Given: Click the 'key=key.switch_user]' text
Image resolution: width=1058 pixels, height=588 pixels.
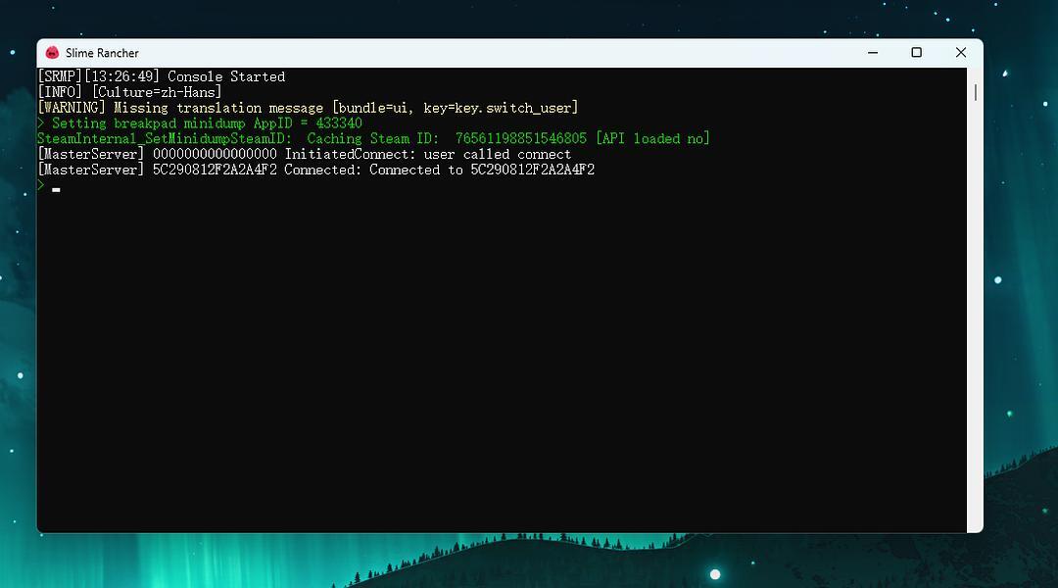Looking at the screenshot, I should pyautogui.click(x=501, y=108).
